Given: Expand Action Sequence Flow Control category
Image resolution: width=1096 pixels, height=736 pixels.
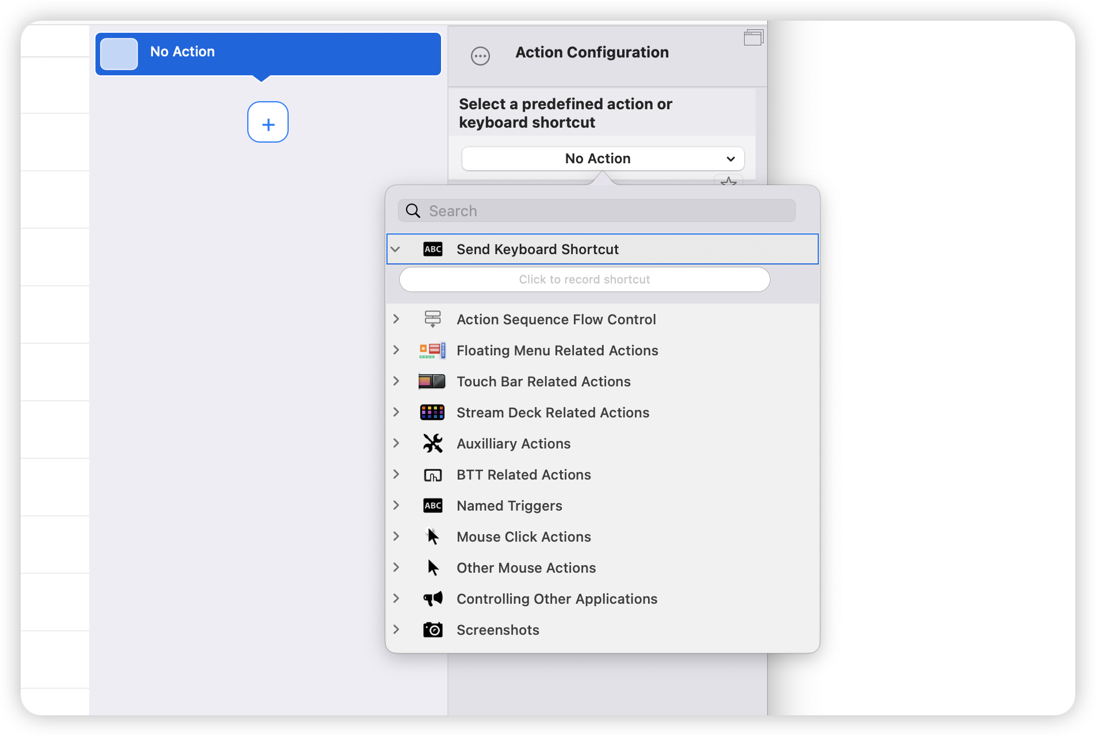Looking at the screenshot, I should coord(396,319).
